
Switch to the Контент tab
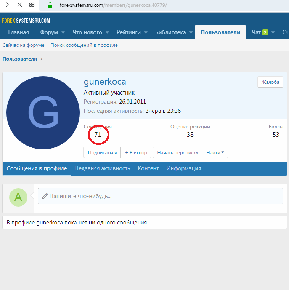(148, 168)
